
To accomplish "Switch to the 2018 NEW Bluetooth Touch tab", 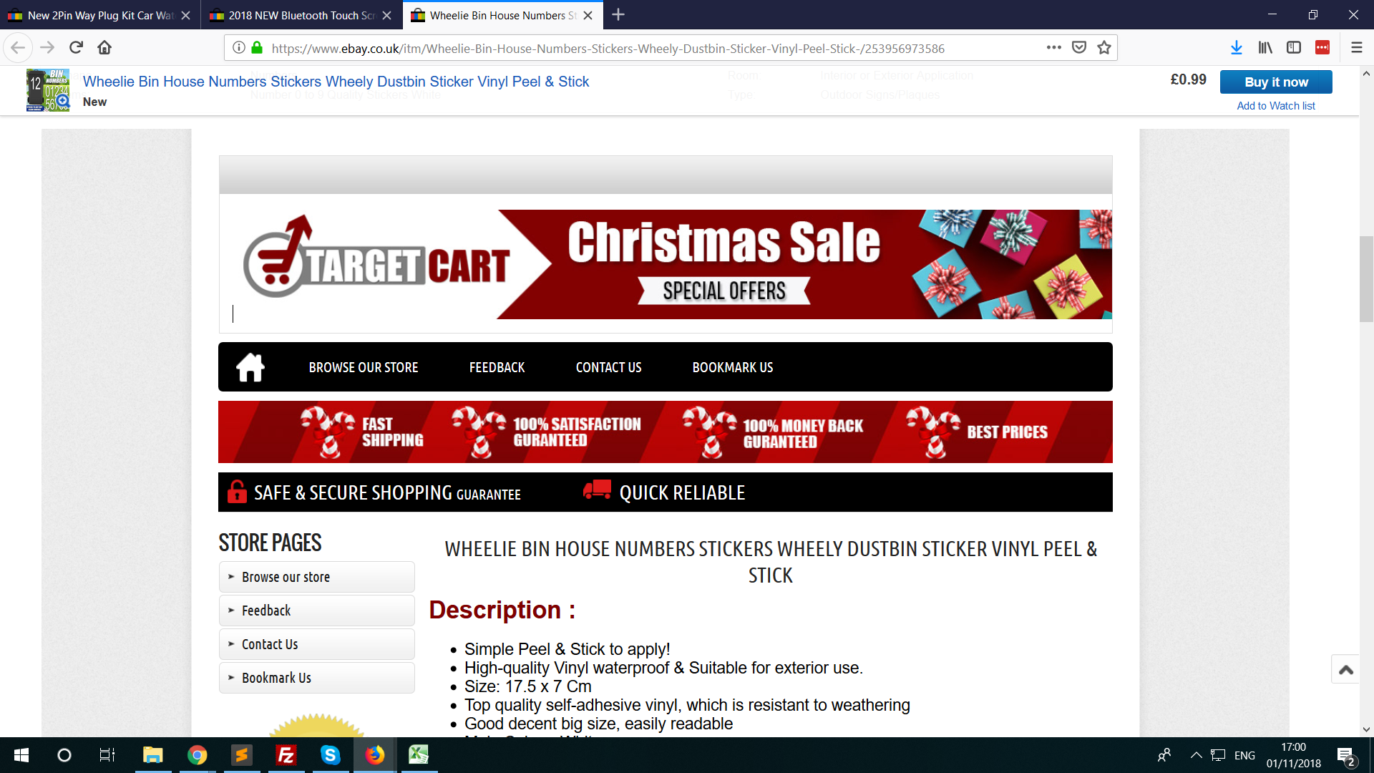I will (301, 15).
